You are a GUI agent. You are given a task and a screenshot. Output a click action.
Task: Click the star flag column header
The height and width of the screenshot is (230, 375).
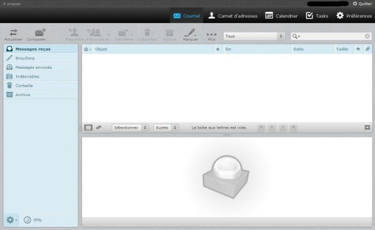coord(217,49)
